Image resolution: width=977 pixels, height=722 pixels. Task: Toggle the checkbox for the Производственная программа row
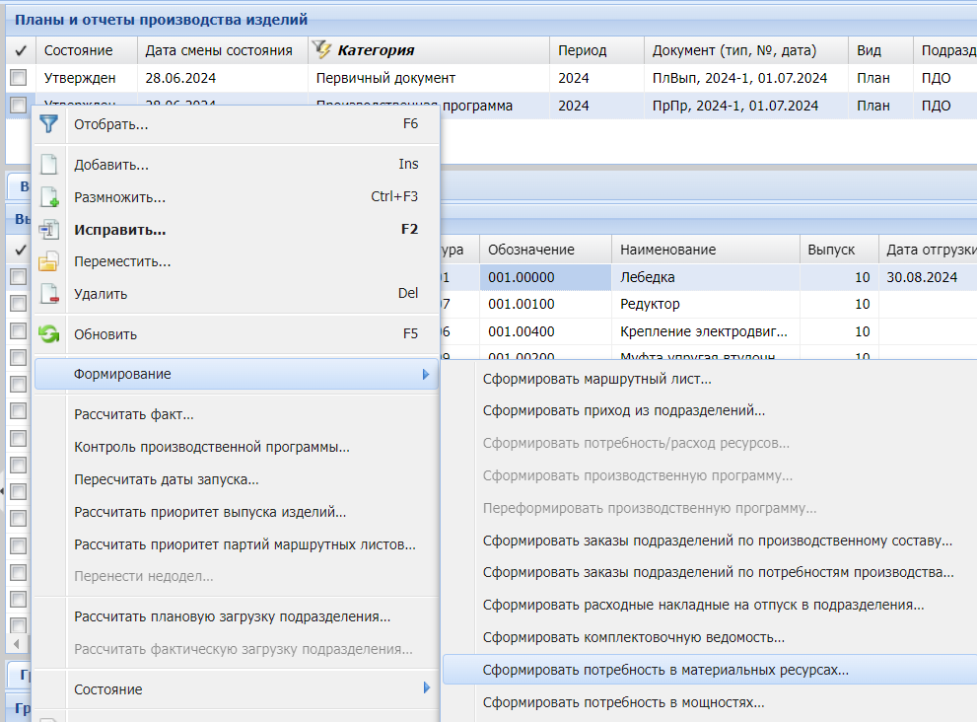coord(19,106)
